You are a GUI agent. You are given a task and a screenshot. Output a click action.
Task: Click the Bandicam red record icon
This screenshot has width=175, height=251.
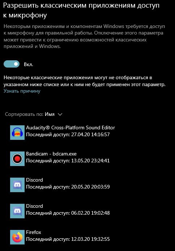(x=17, y=159)
